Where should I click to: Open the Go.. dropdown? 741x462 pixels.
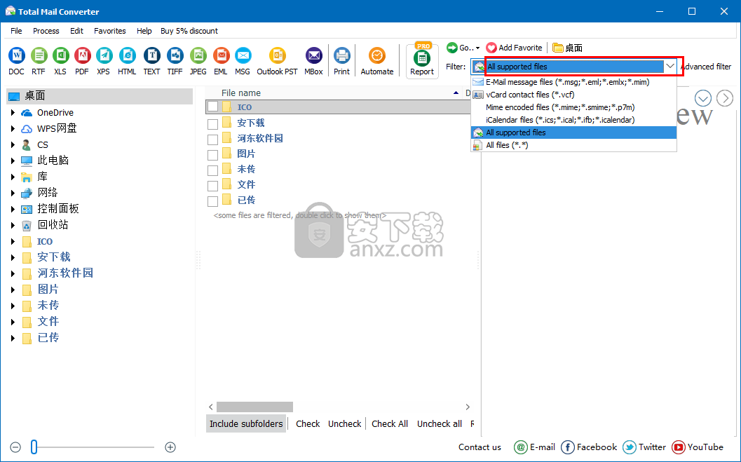pos(463,48)
